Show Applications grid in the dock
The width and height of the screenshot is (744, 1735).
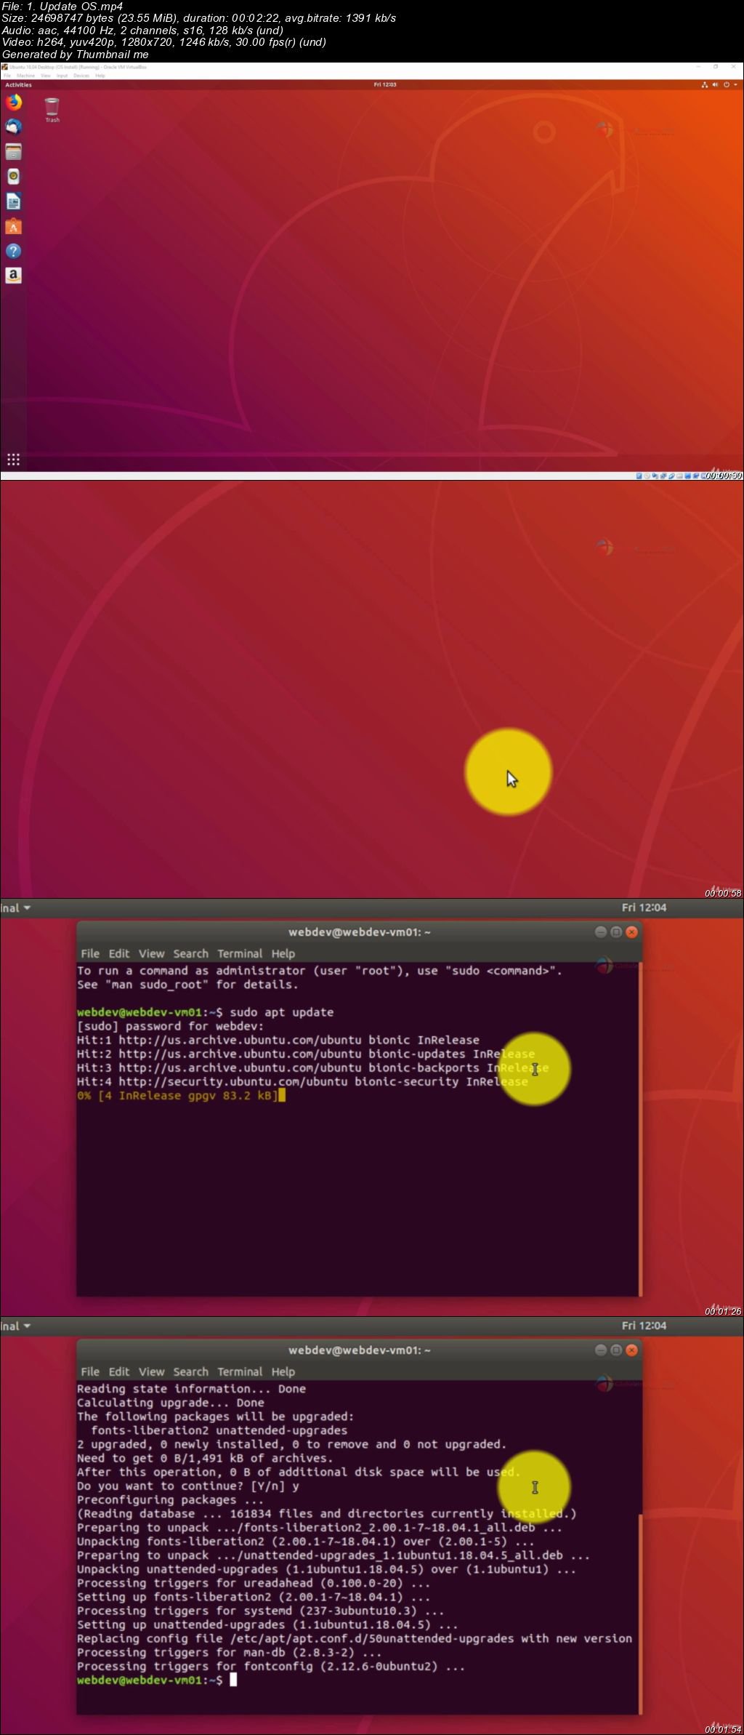(x=13, y=460)
